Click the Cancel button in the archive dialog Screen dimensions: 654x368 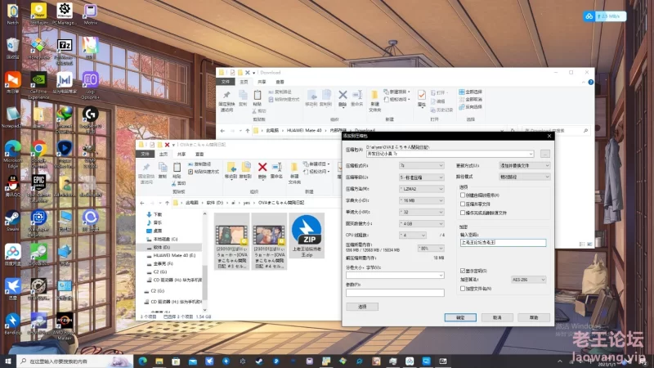point(497,317)
